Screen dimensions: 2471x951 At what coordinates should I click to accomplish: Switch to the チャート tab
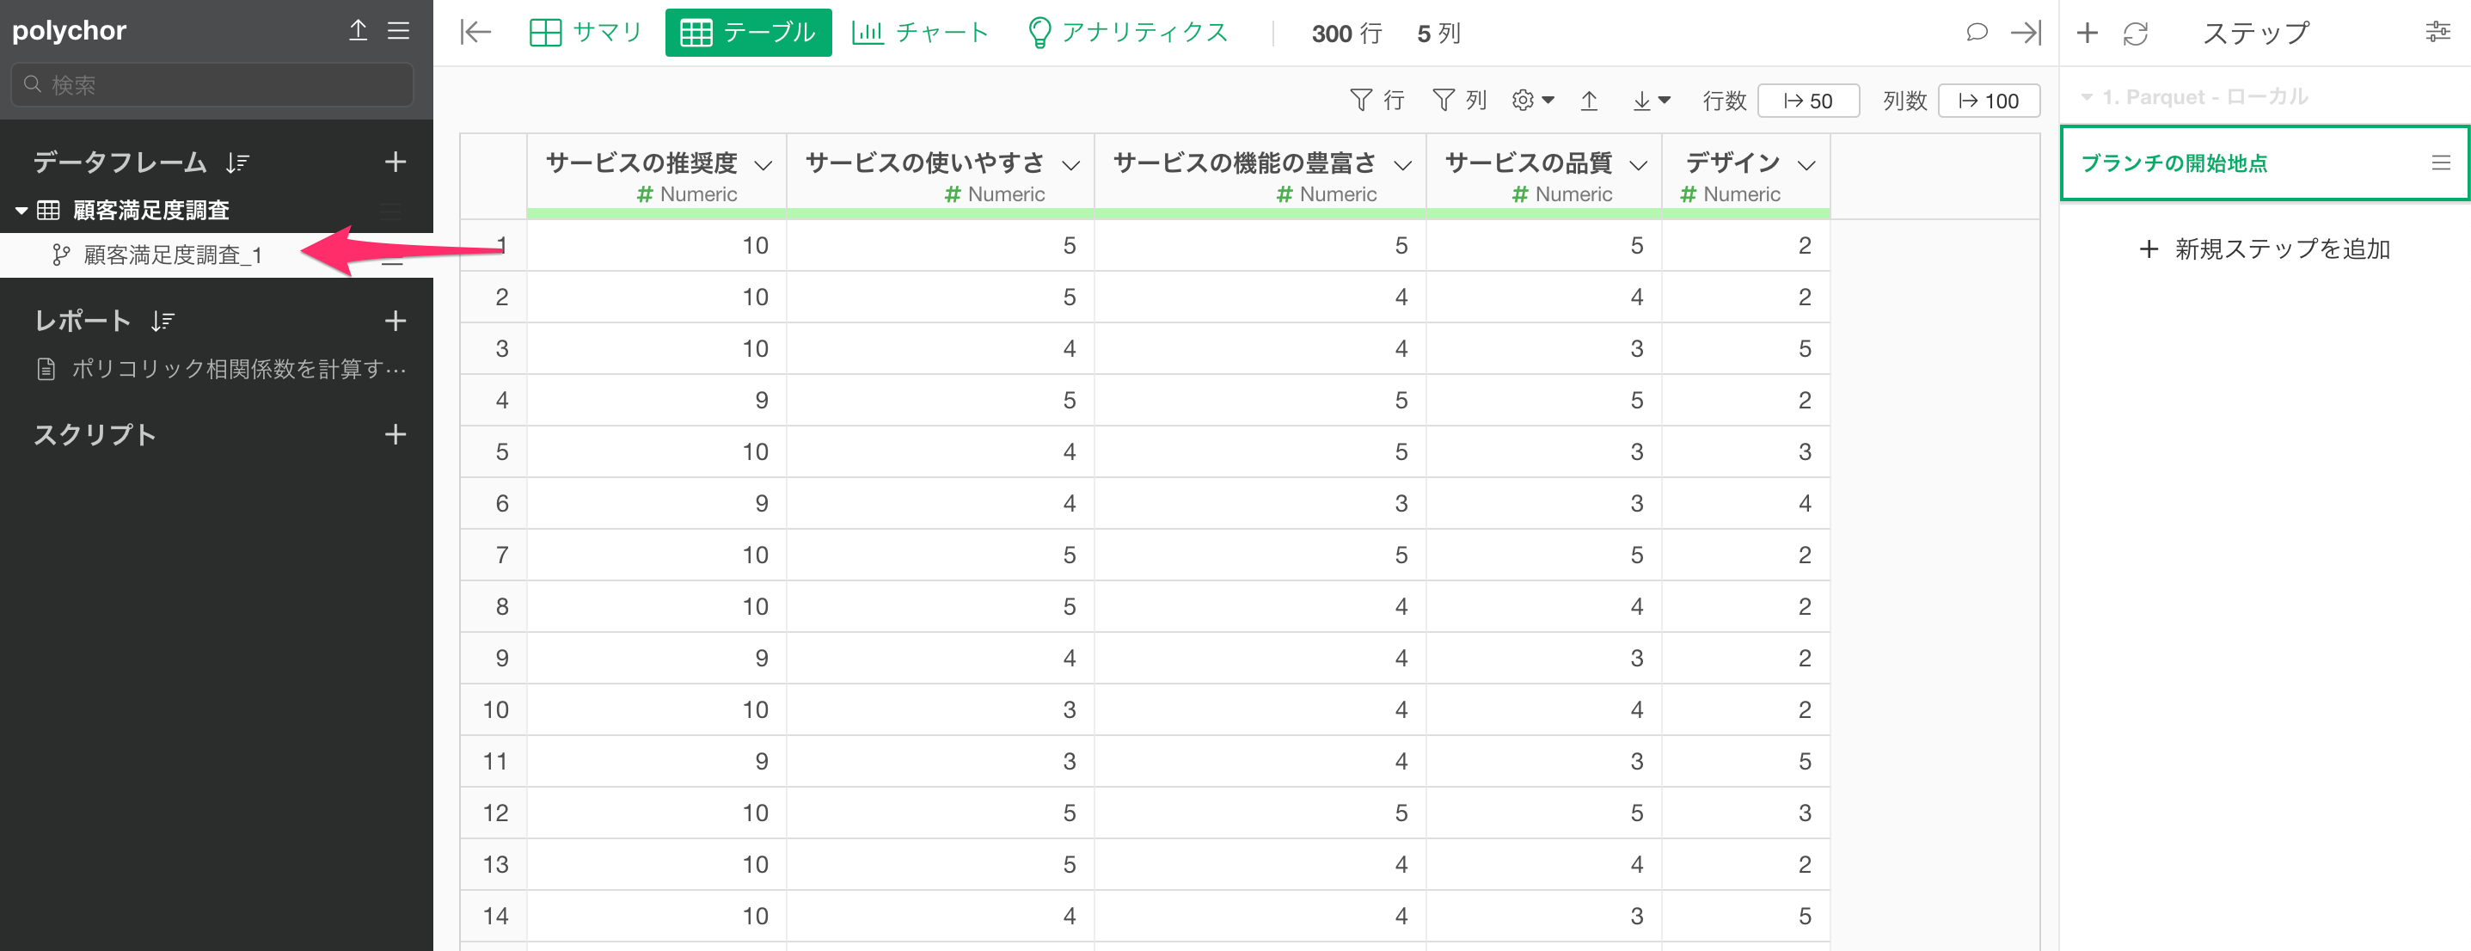920,33
